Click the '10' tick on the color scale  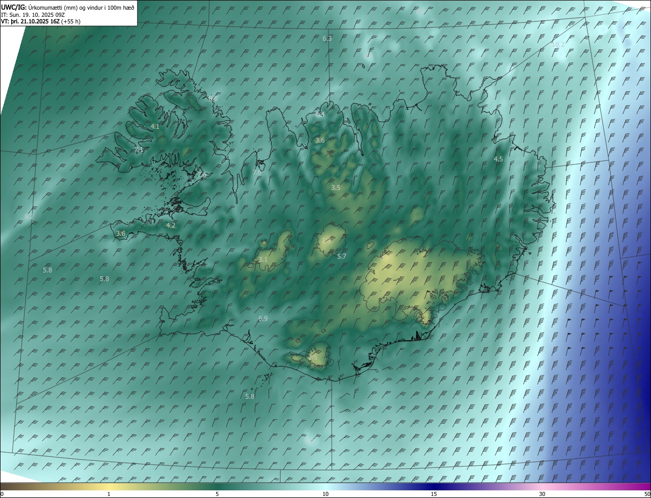point(325,494)
